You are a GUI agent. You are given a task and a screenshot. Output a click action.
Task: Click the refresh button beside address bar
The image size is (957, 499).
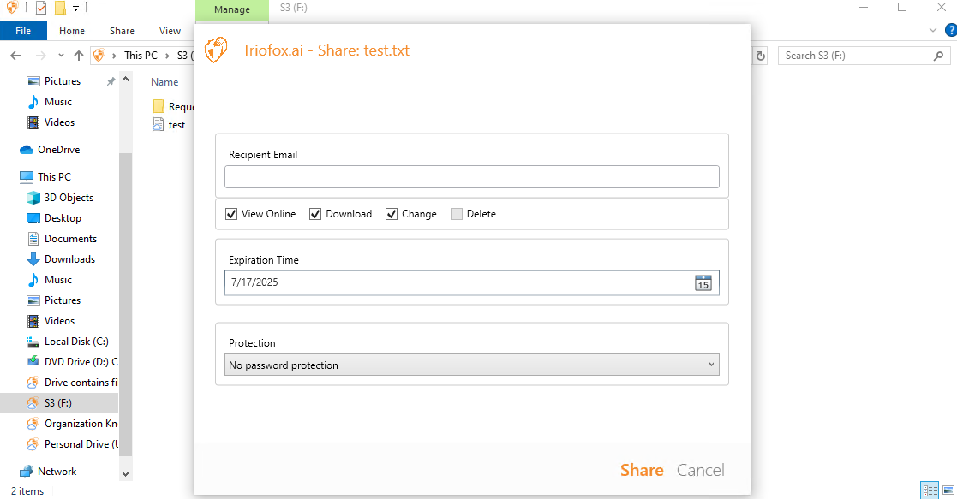[x=761, y=56]
